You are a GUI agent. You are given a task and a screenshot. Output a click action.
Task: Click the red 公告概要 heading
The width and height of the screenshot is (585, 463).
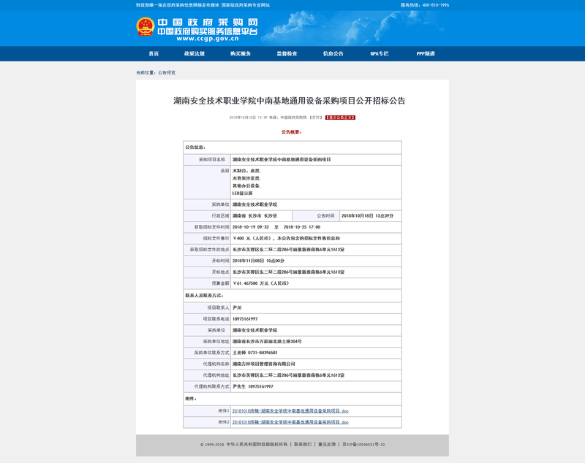(x=291, y=132)
